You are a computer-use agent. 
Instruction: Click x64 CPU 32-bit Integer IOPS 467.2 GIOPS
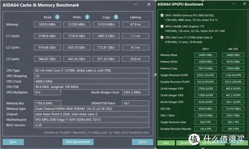coord(233,95)
